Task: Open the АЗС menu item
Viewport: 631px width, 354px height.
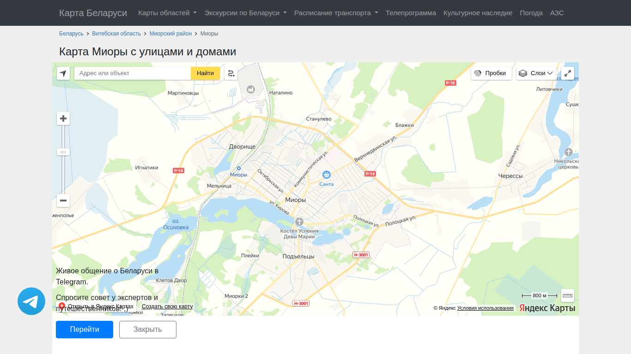Action: coord(557,13)
